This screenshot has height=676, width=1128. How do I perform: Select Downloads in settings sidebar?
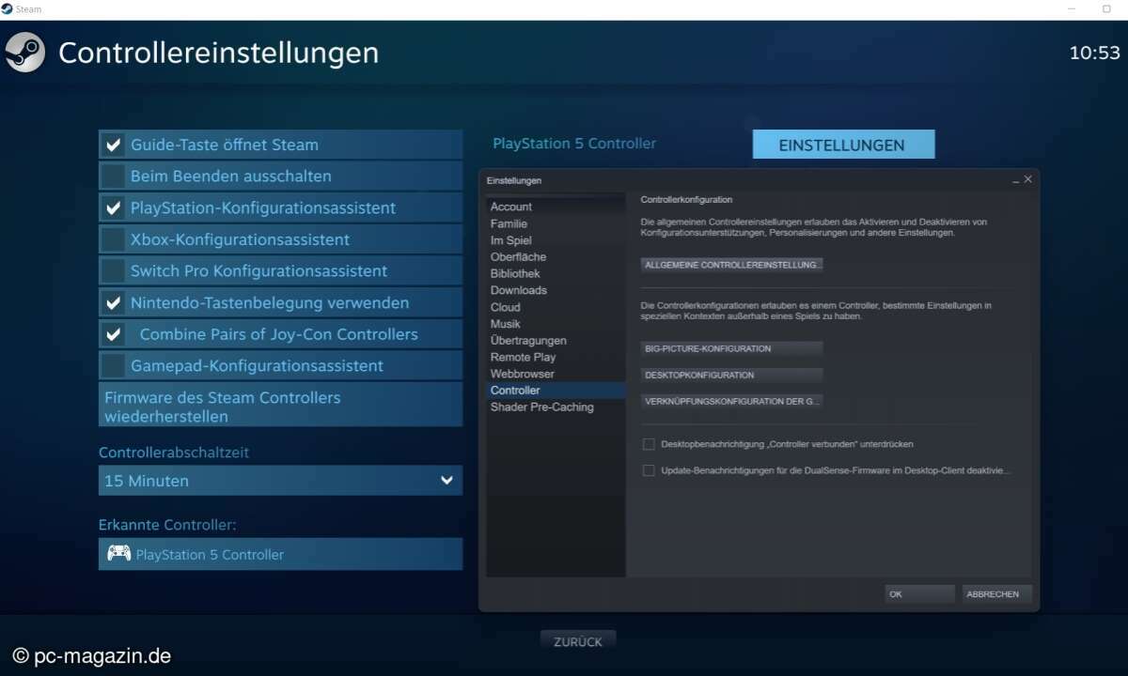tap(556, 290)
